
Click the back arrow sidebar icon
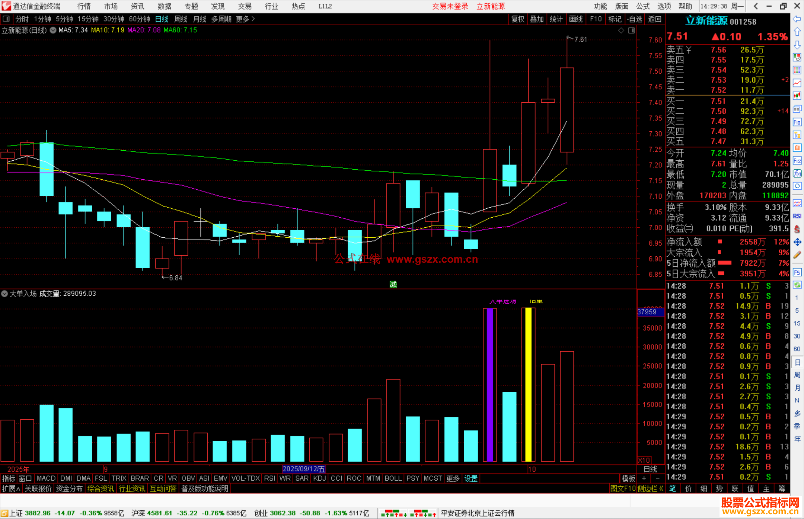click(x=797, y=19)
